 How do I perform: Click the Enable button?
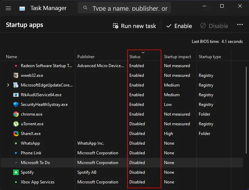179,26
